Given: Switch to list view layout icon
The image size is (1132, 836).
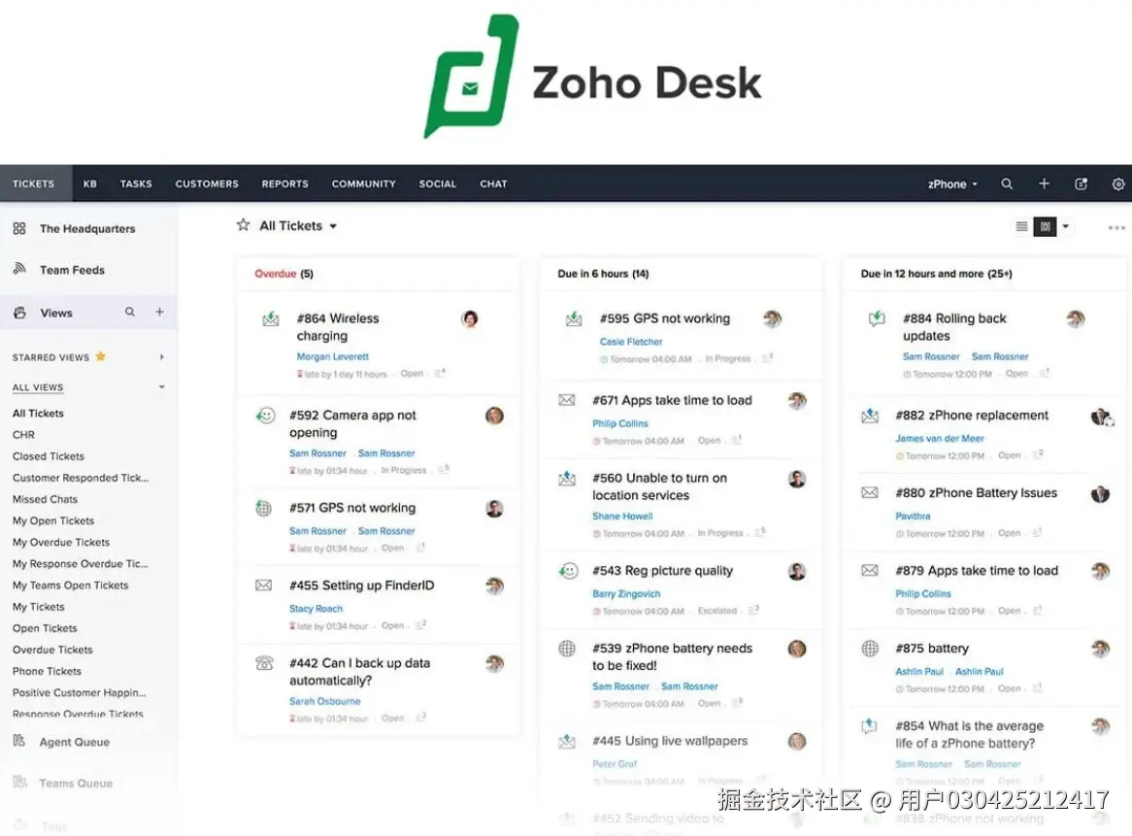Looking at the screenshot, I should (1021, 226).
